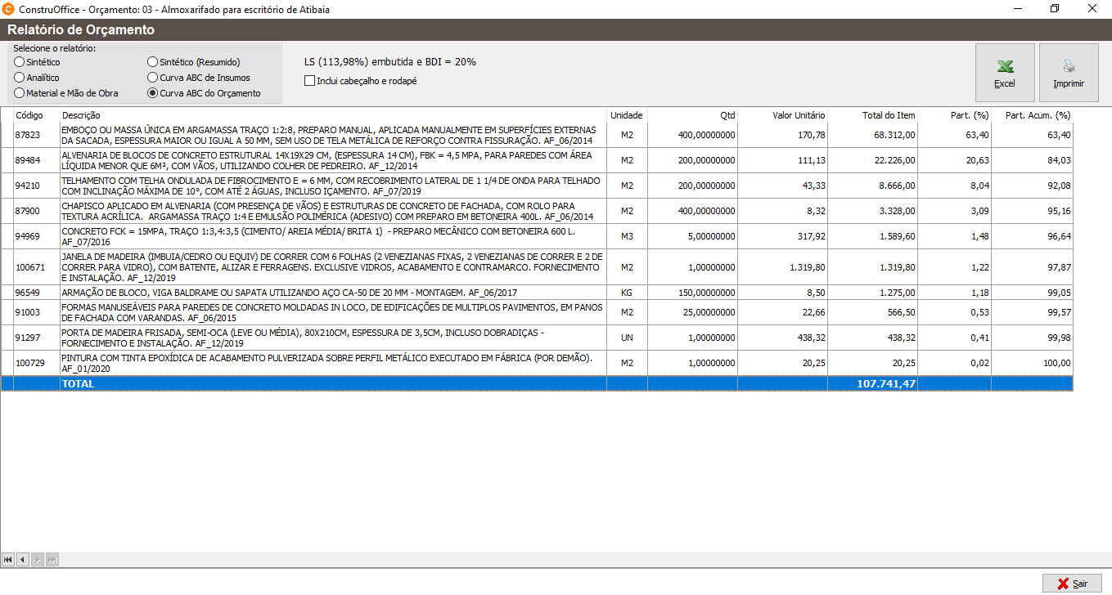Click the Part. (%) column header
The height and width of the screenshot is (595, 1112).
click(x=954, y=115)
